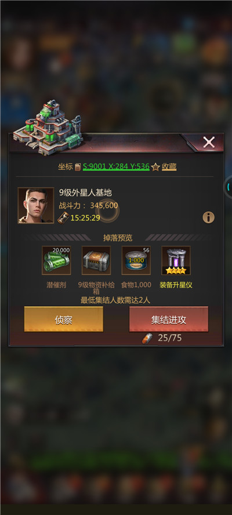
Task: Tap the 掉落预览 drop preview header
Action: point(118,237)
